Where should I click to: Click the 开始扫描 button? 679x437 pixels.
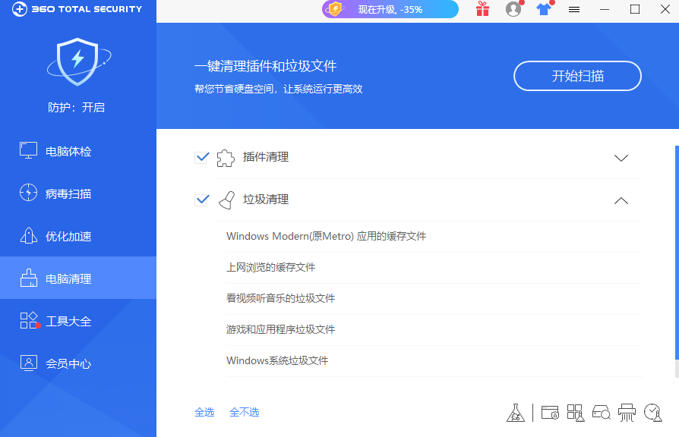coord(577,76)
